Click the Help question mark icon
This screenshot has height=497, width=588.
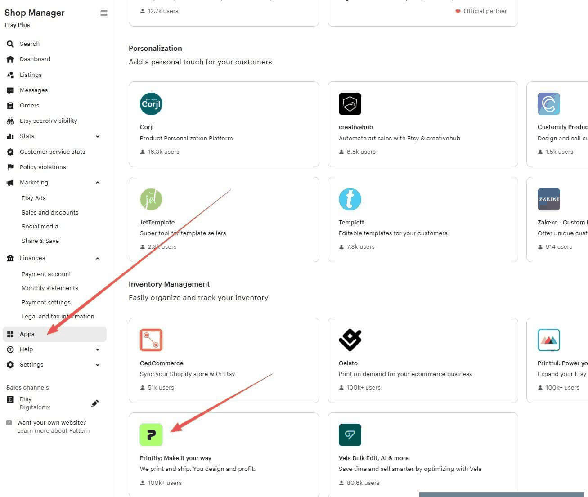click(x=10, y=349)
